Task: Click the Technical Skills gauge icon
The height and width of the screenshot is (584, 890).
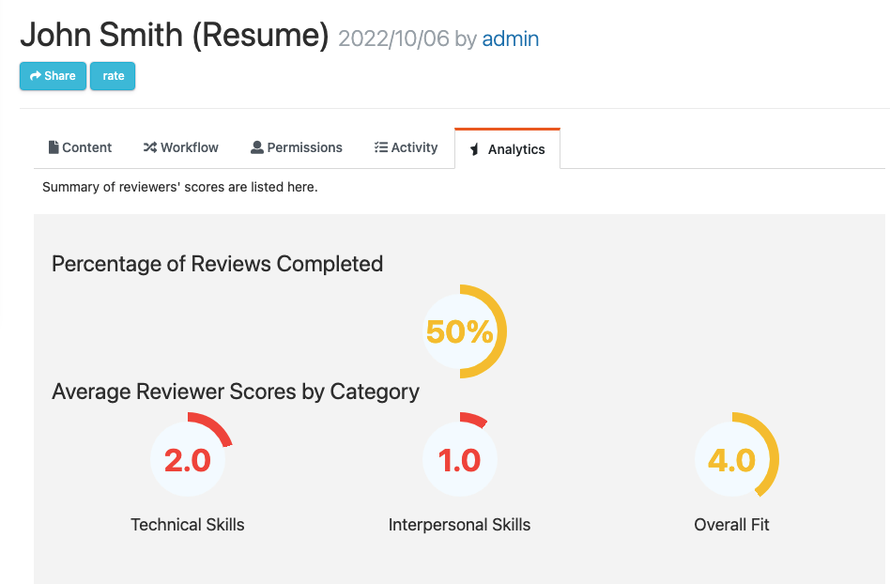Action: click(x=188, y=456)
